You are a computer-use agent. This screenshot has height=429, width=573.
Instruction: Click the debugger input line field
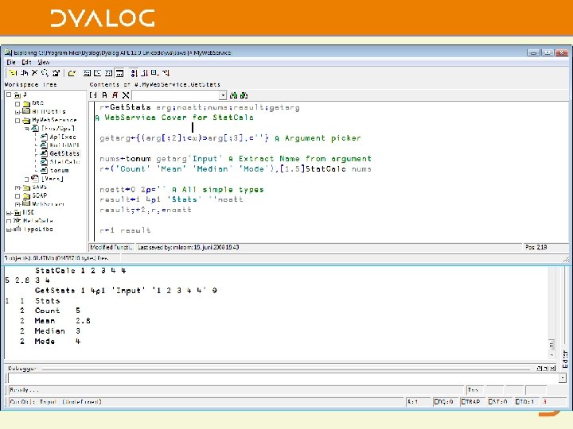283,378
